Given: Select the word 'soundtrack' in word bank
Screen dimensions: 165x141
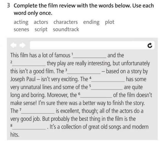Looking at the screenshot, I should 66,29.
